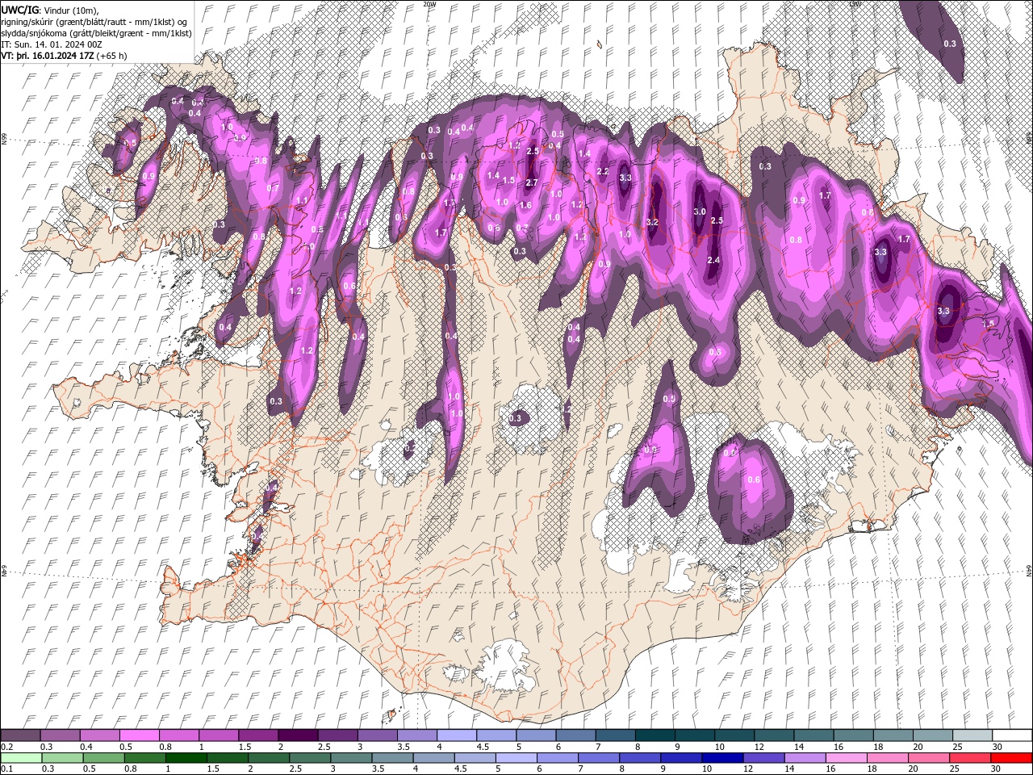This screenshot has width=1033, height=775.
Task: Click the '2.2' precipitation value on the map
Action: click(602, 172)
